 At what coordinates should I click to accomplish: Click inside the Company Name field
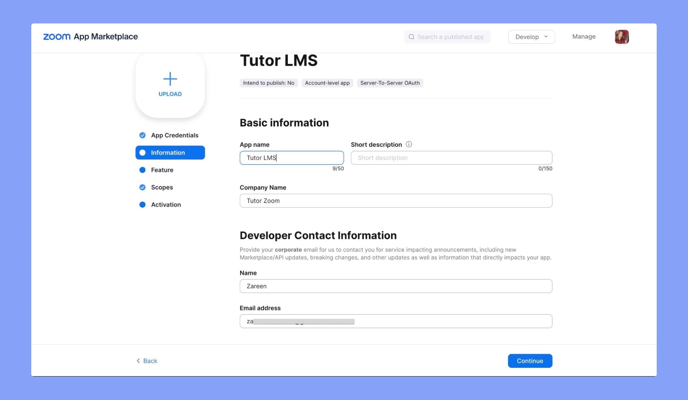[396, 200]
